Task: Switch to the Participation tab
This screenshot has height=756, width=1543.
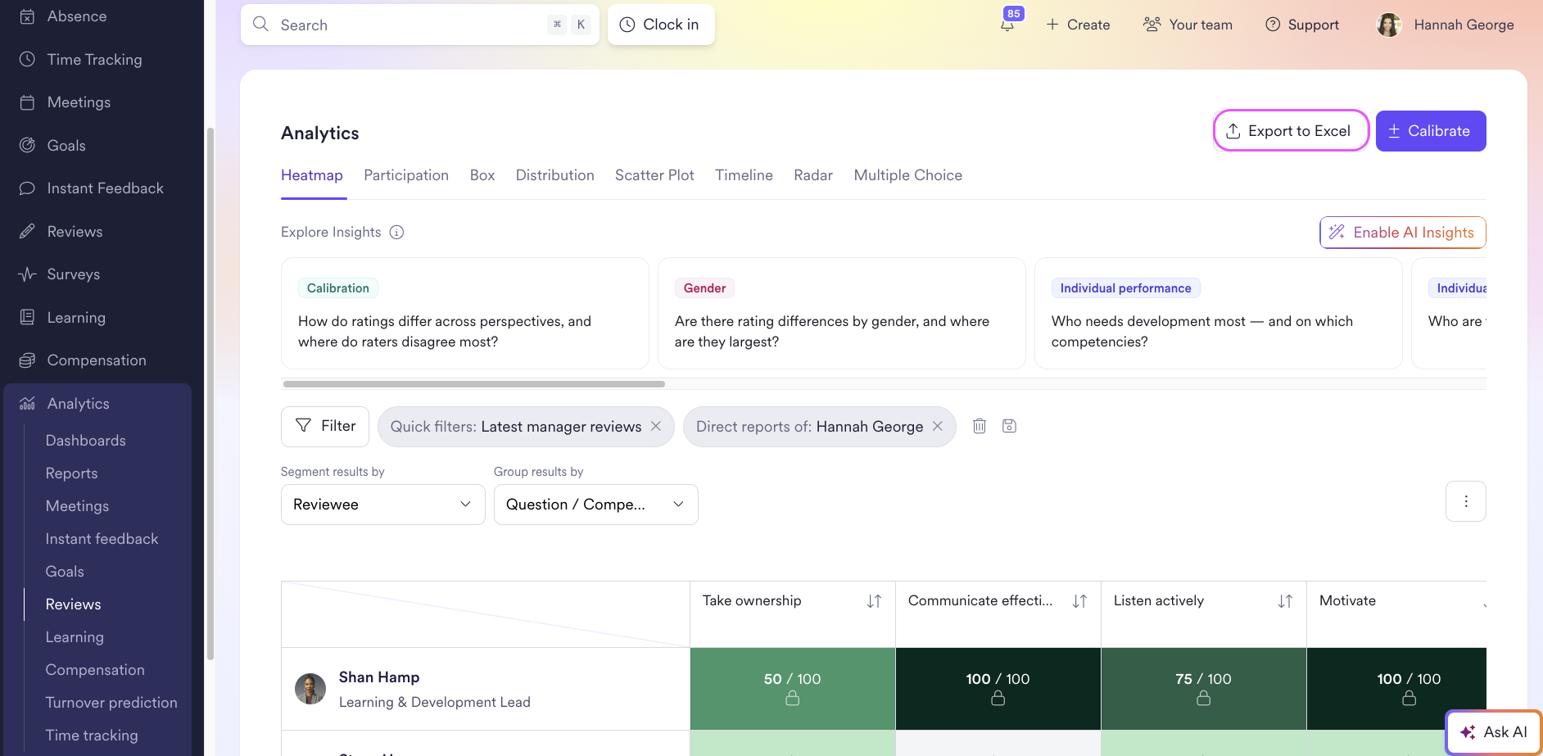Action: [x=406, y=175]
